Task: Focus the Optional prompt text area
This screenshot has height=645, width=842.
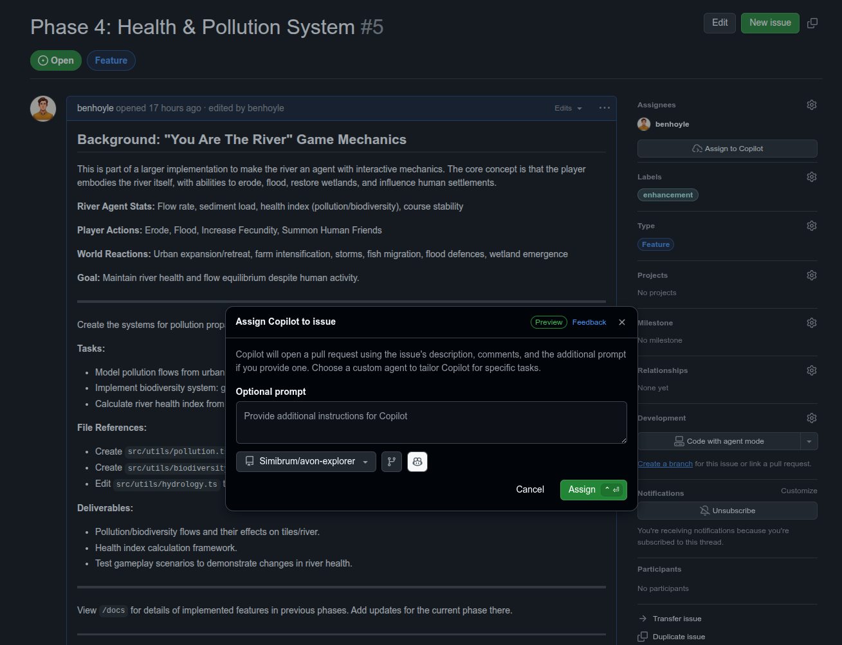Action: 431,422
